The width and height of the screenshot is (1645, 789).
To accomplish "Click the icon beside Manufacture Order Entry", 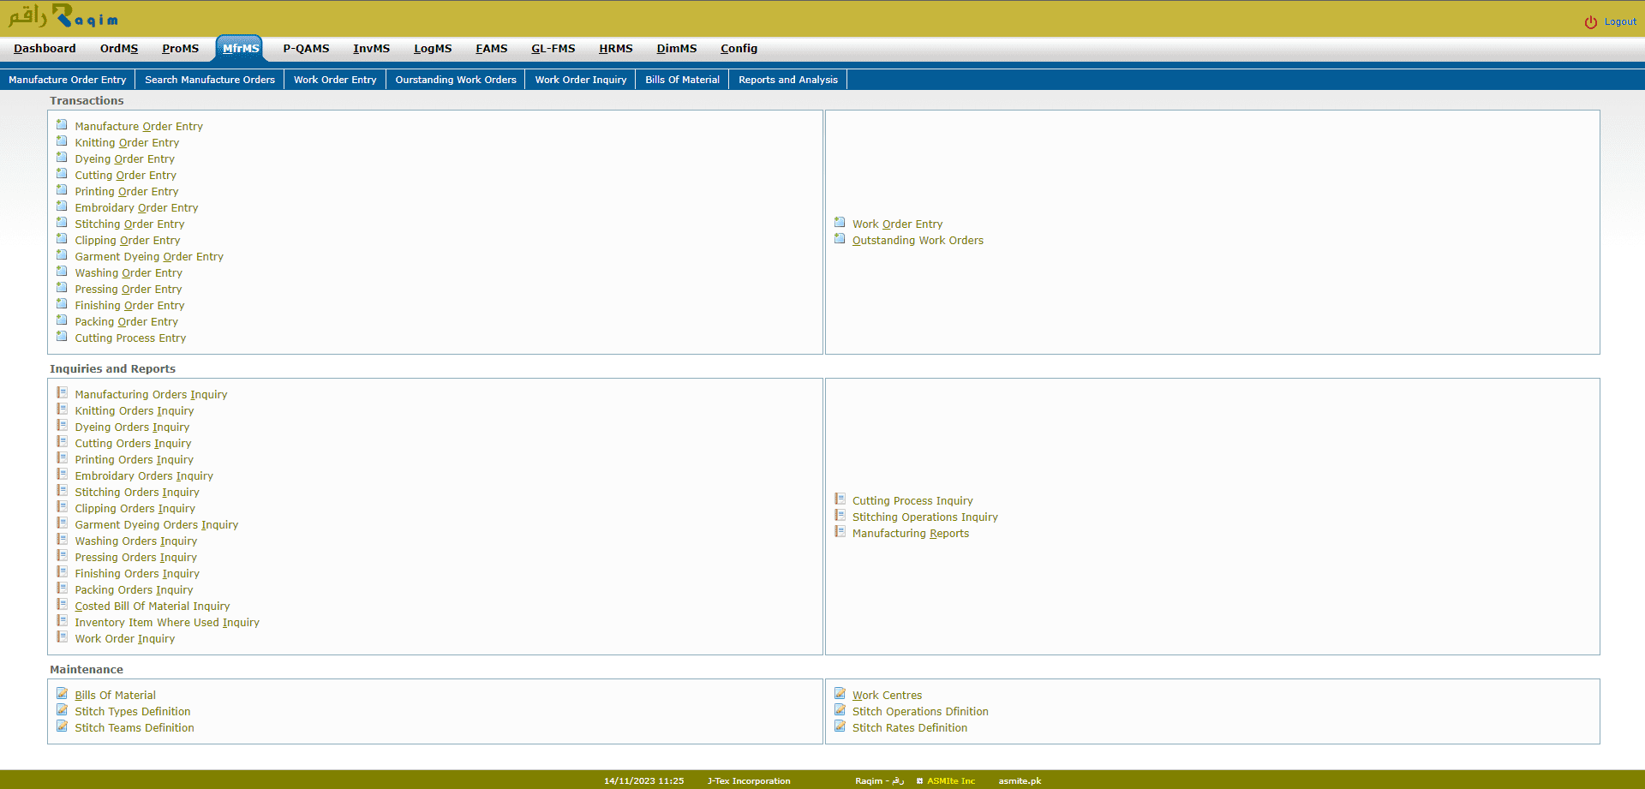I will (62, 125).
